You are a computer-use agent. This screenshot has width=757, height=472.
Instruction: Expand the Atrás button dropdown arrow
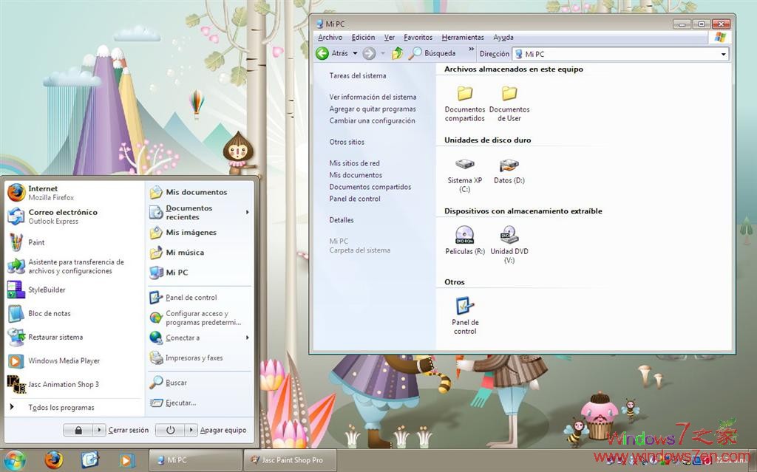click(356, 53)
